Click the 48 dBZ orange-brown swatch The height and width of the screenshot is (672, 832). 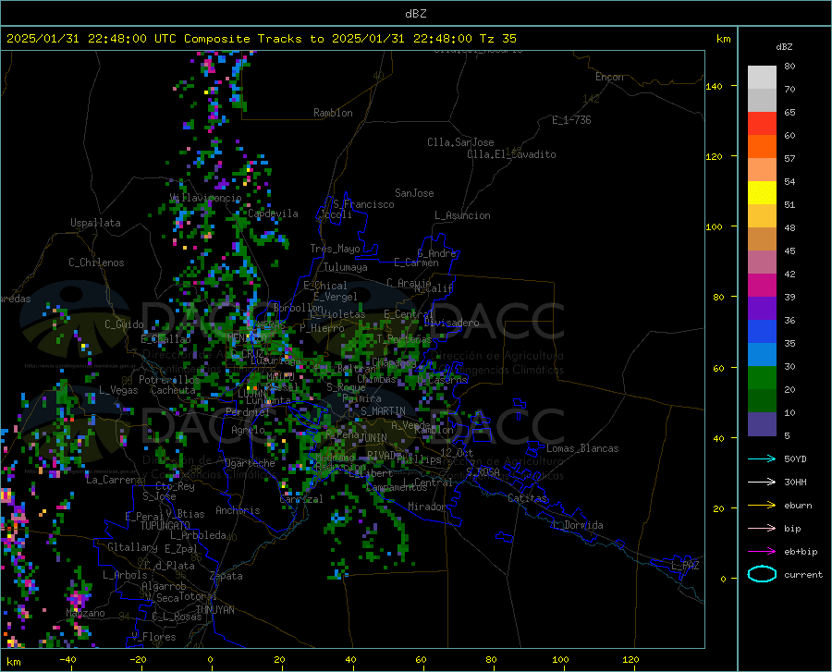pos(762,238)
